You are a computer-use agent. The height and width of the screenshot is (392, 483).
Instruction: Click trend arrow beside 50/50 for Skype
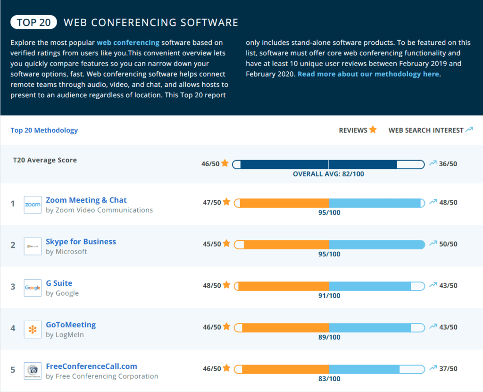pyautogui.click(x=433, y=243)
